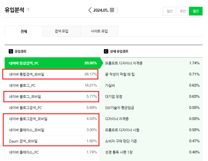Select the 월간 monthly view button
Viewport: 208px width, 161px height.
[x=196, y=11]
